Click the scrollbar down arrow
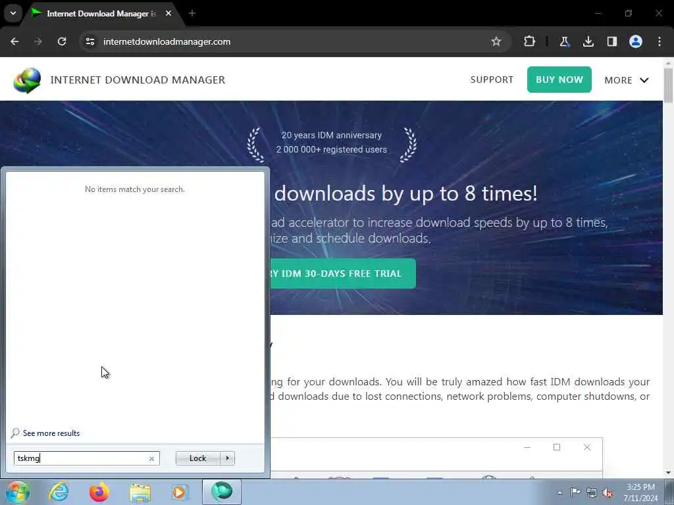This screenshot has width=674, height=505. tap(669, 473)
